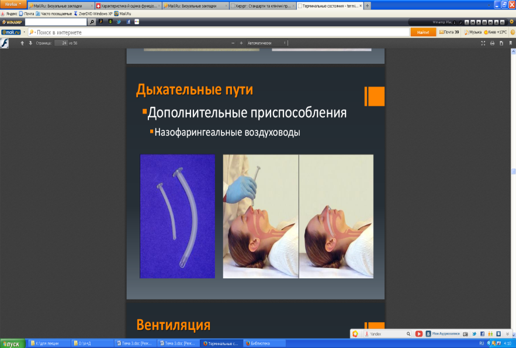
Task: Open Мои Аудиозаписи VK button
Action: click(442, 334)
